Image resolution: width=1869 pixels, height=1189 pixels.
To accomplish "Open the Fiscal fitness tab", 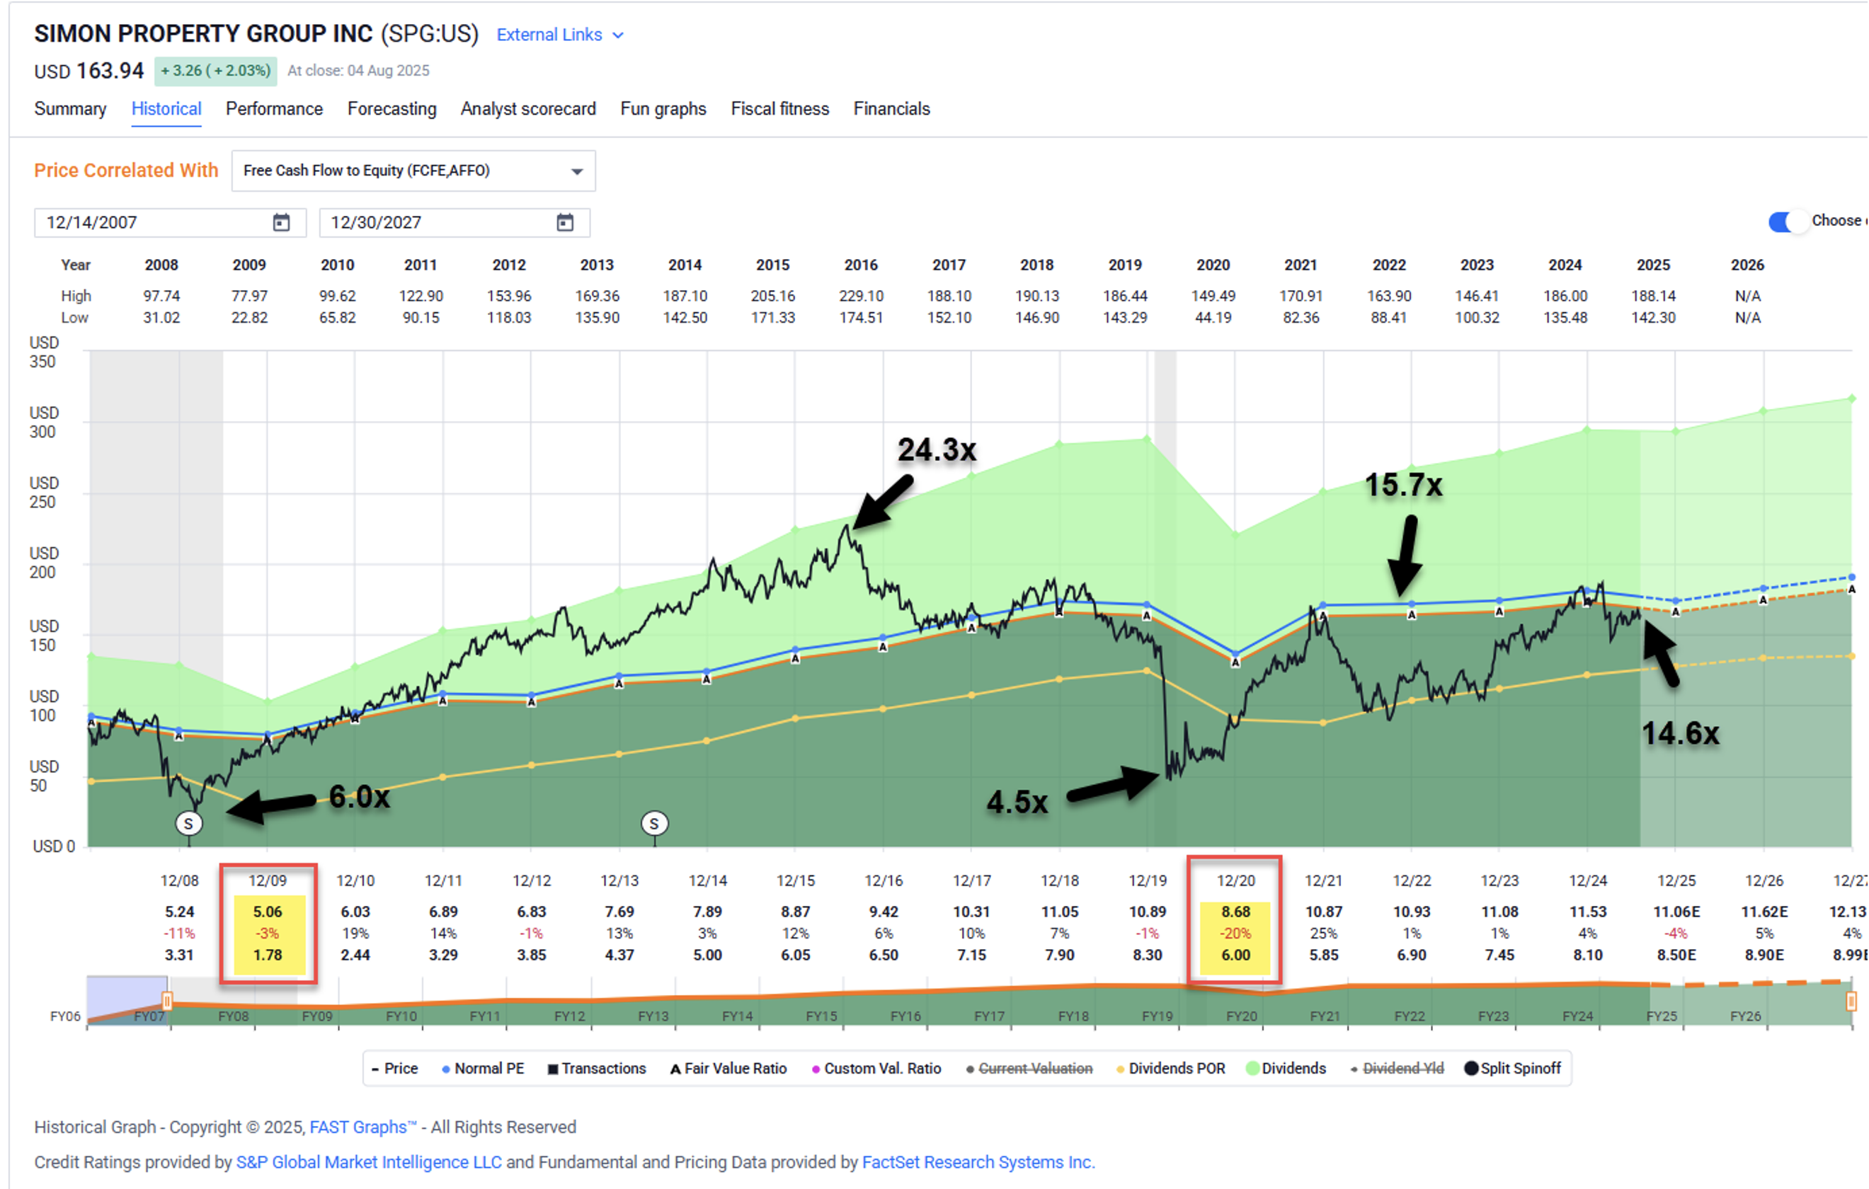I will click(779, 109).
